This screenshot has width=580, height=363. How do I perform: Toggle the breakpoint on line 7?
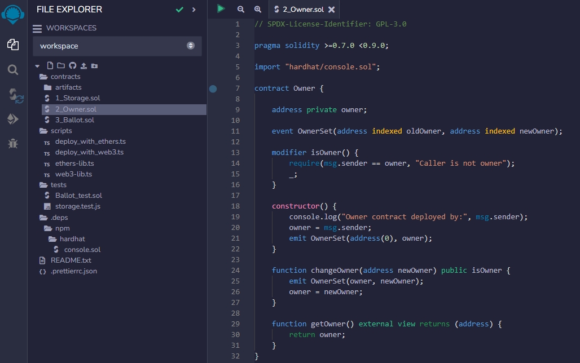(213, 88)
